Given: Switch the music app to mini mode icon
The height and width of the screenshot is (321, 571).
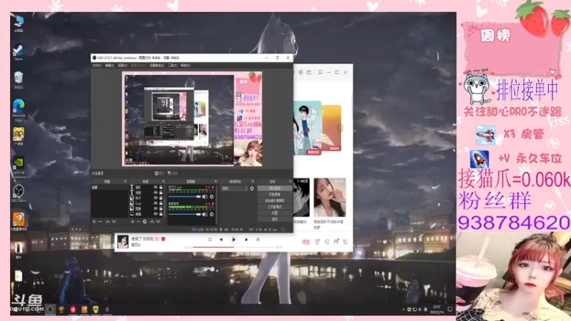Looking at the screenshot, I should (x=320, y=73).
